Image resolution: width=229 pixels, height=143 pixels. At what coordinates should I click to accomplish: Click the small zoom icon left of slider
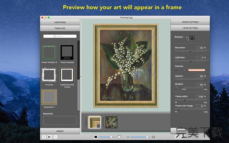[128, 137]
